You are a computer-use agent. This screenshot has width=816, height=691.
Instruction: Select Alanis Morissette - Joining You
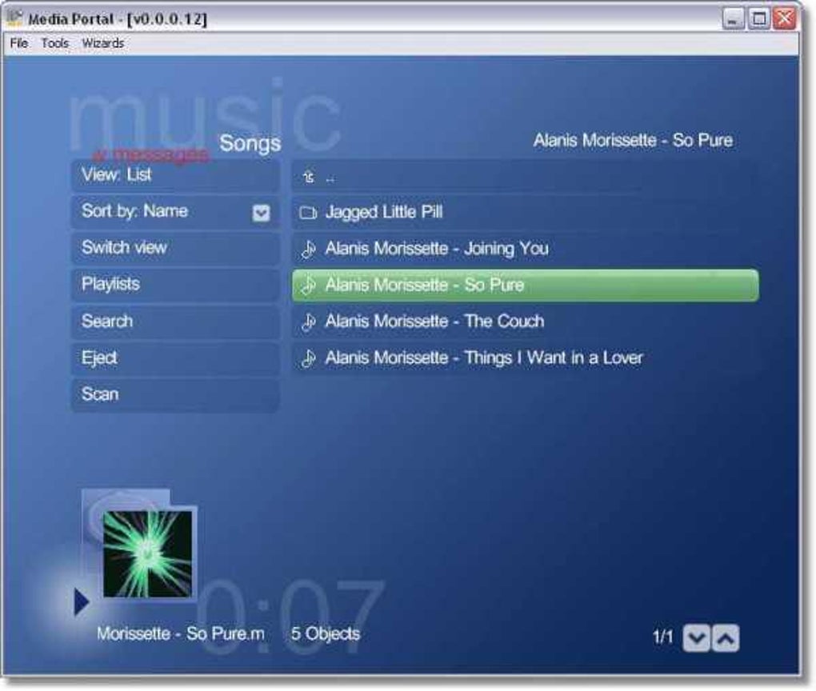coord(525,249)
